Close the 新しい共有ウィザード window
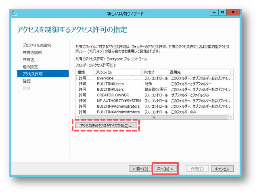 [233, 13]
